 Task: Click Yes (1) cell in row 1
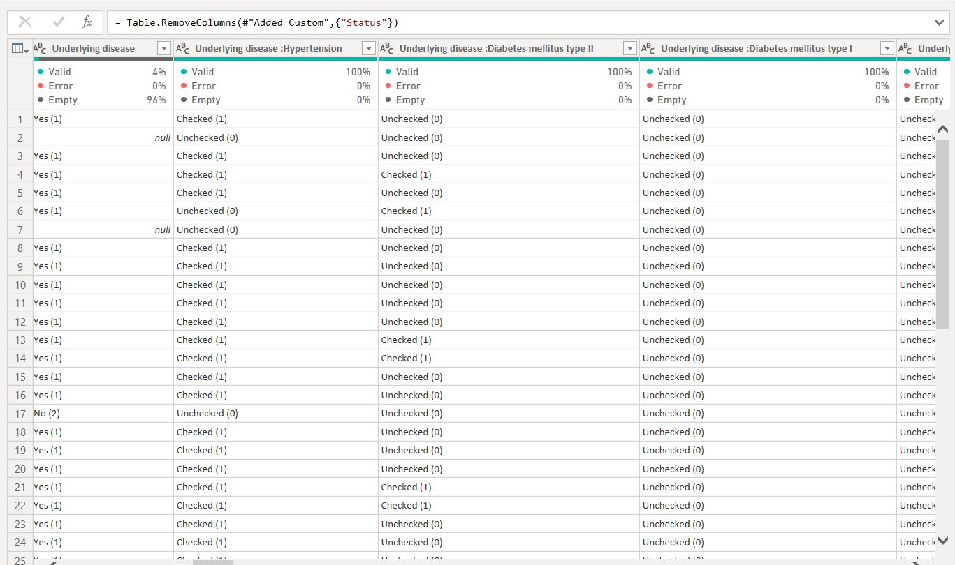point(103,119)
